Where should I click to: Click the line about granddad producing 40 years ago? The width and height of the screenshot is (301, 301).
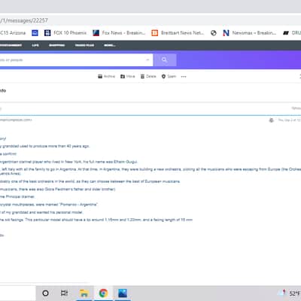click(44, 146)
